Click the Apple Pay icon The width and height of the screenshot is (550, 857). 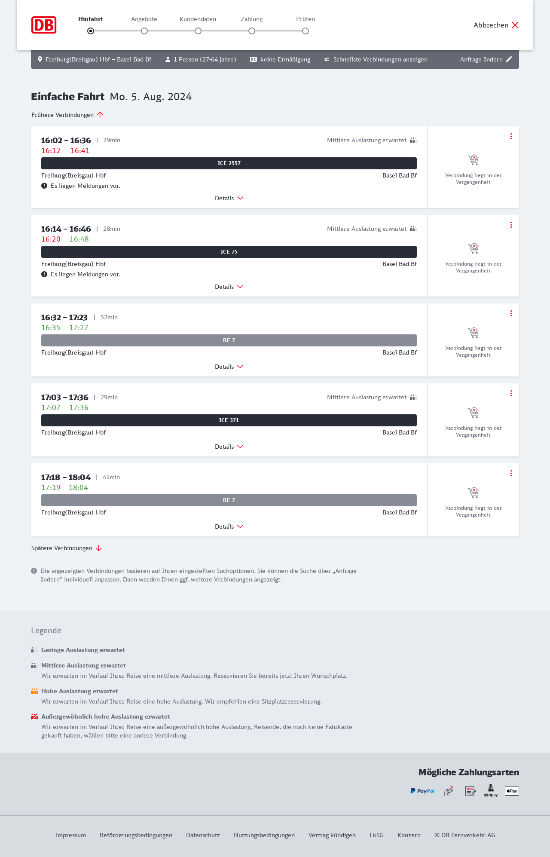(x=512, y=791)
